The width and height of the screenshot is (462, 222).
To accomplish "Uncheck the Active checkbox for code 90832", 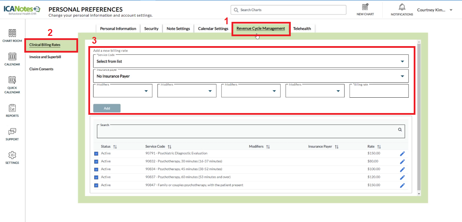I will pyautogui.click(x=96, y=162).
